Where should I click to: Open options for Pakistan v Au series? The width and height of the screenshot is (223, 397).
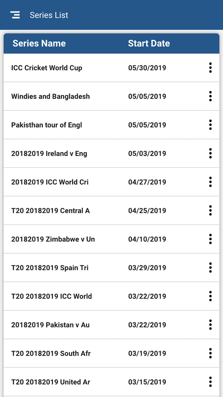(x=210, y=325)
